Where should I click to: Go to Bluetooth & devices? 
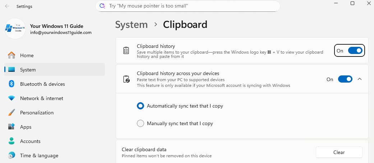coord(55,84)
